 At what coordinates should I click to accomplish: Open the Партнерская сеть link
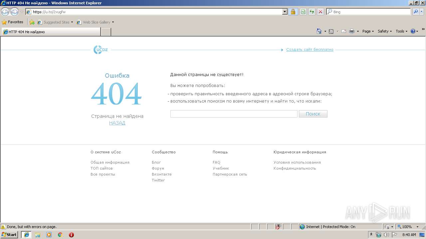(x=230, y=174)
